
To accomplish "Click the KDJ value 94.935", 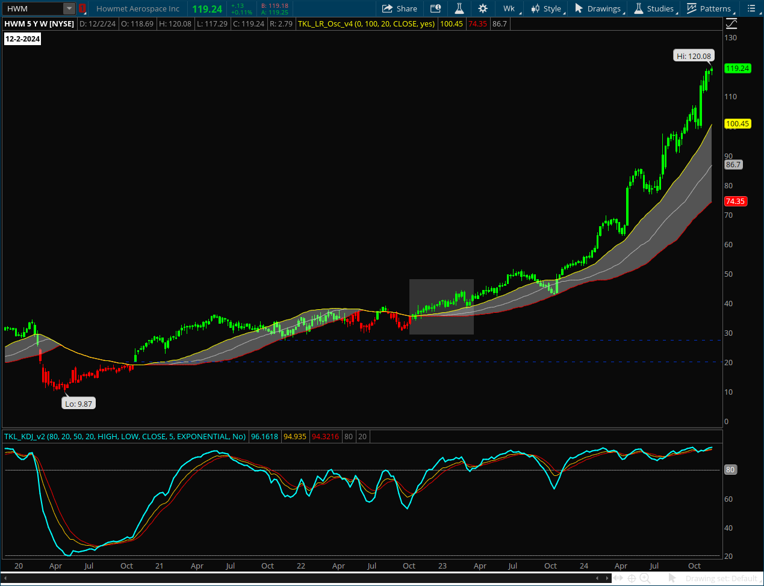I will [295, 436].
